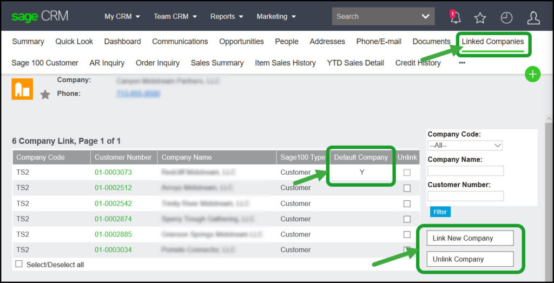Check Unlink box for customer 01-0002542
The height and width of the screenshot is (283, 554).
tap(407, 203)
